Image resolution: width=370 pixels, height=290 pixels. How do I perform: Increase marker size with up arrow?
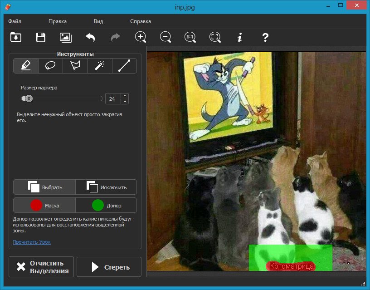pos(125,96)
